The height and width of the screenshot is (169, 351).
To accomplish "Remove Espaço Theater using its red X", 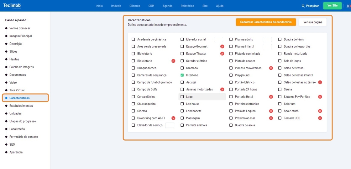I will coord(222,54).
